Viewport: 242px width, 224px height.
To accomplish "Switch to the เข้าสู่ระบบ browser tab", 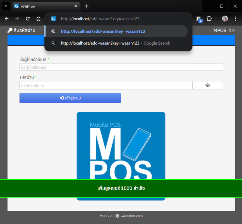I will 42,6.
